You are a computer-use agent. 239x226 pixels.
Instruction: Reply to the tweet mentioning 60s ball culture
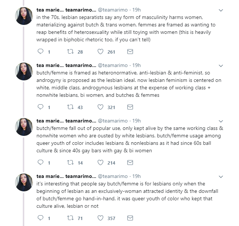(x=41, y=163)
